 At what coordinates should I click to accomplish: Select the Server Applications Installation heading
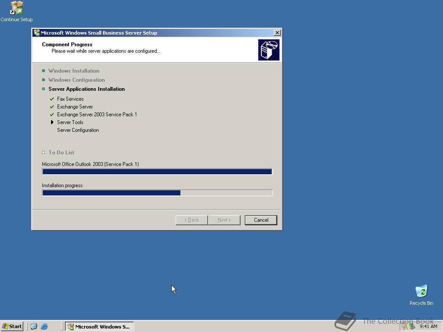(x=87, y=89)
